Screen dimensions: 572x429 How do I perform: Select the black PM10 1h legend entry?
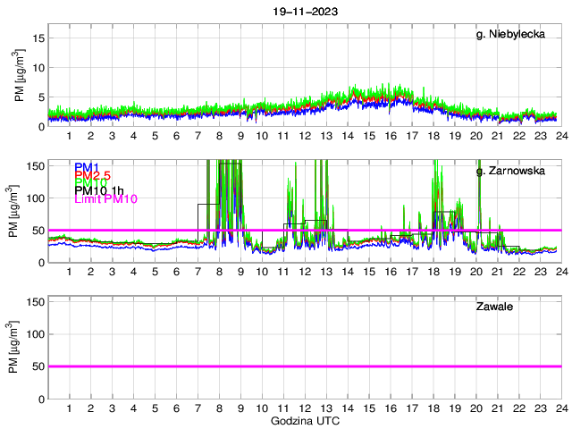(x=98, y=190)
